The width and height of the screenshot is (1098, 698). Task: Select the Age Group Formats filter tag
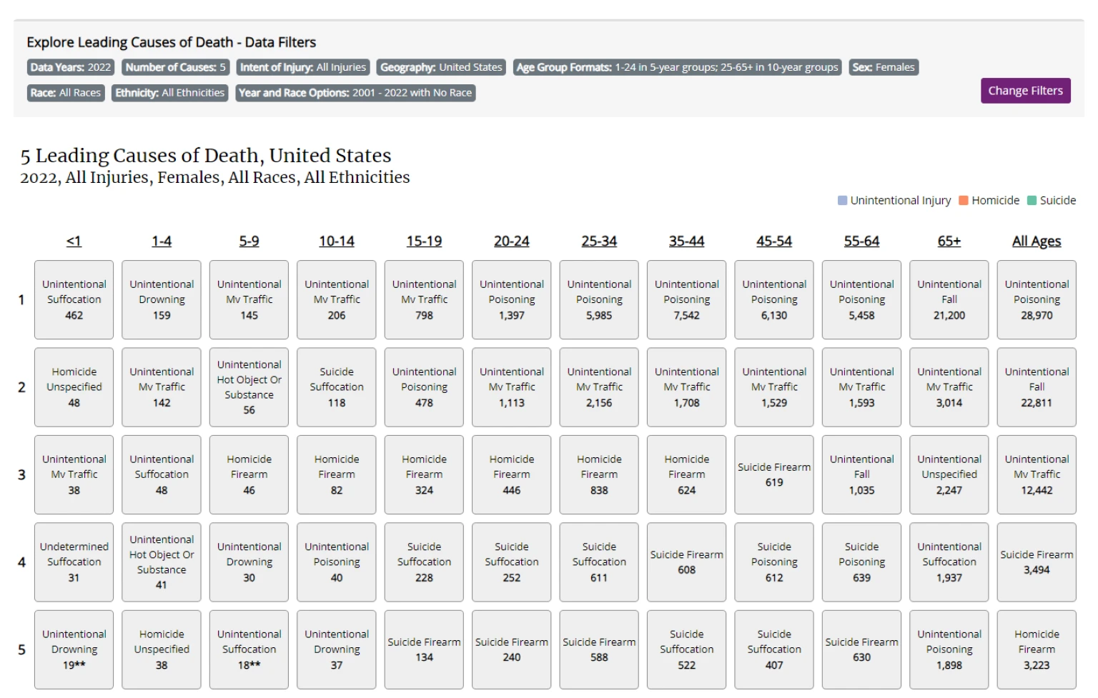[x=677, y=67]
